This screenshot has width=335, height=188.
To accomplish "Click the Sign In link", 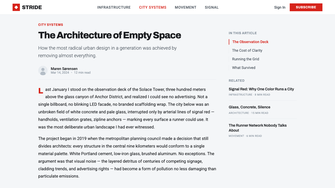I will coord(280,7).
